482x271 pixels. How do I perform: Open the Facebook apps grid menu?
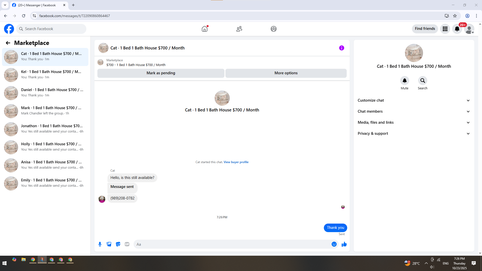(445, 29)
